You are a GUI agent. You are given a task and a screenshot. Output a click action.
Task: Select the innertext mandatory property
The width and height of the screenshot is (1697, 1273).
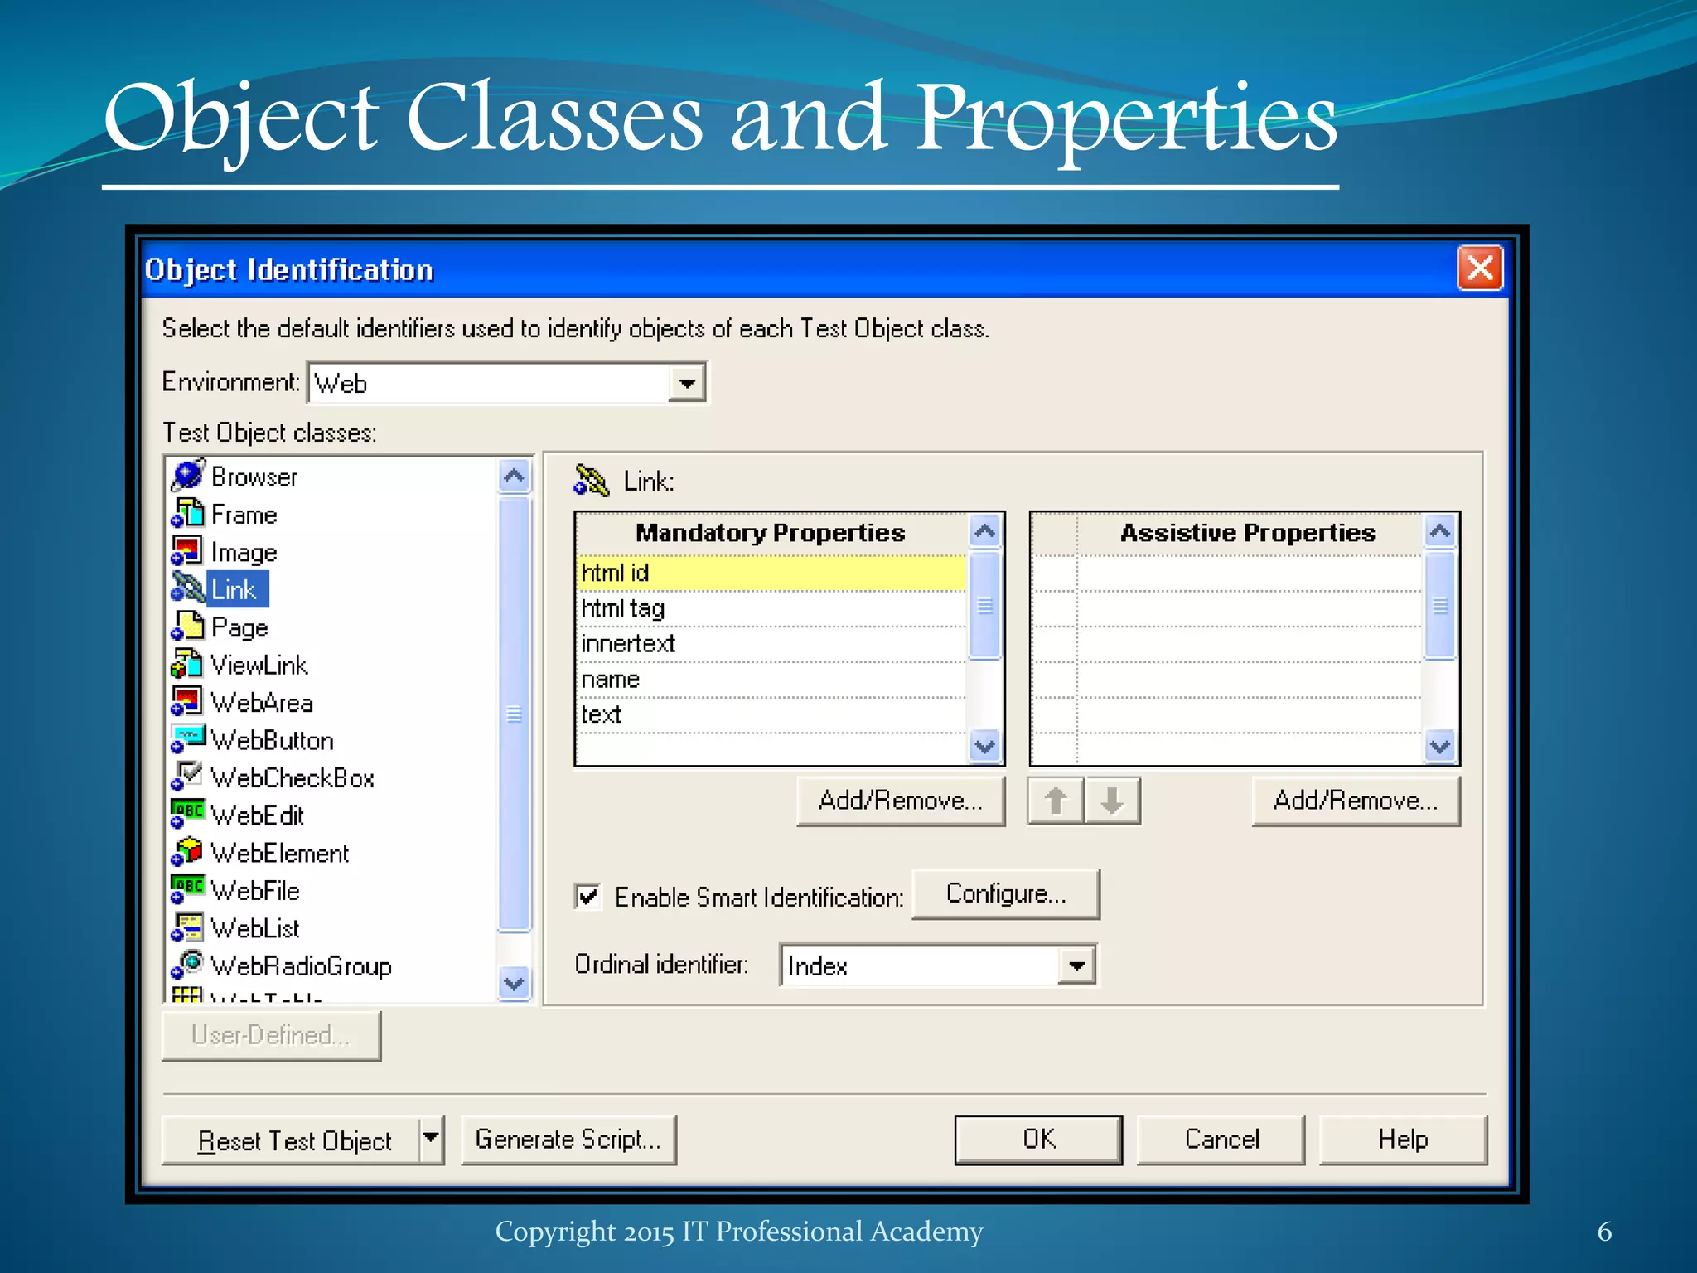[771, 644]
